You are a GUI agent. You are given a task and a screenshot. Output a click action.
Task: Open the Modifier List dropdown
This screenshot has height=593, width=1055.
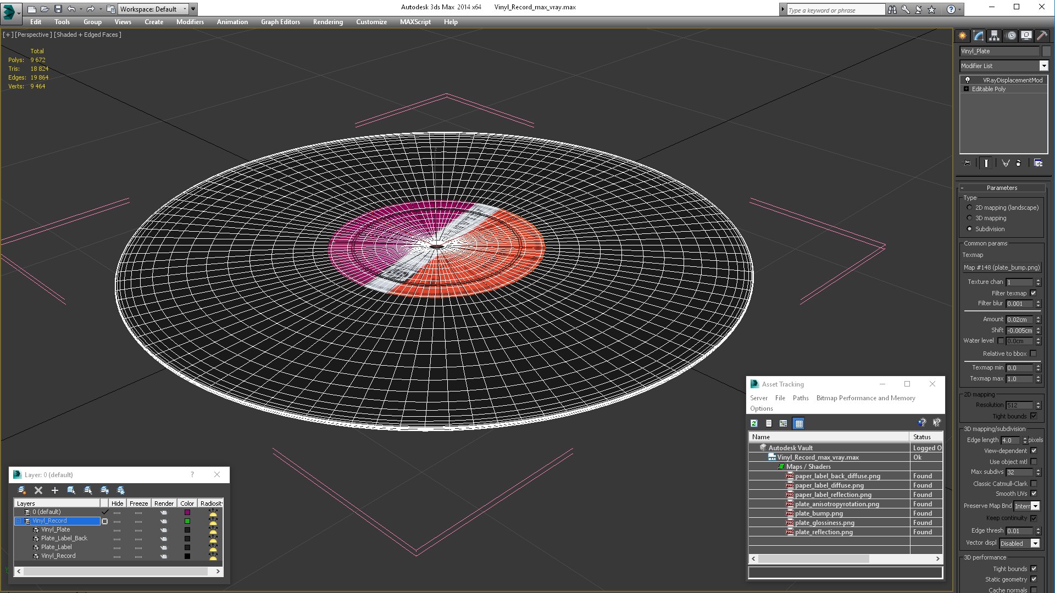(x=1043, y=66)
